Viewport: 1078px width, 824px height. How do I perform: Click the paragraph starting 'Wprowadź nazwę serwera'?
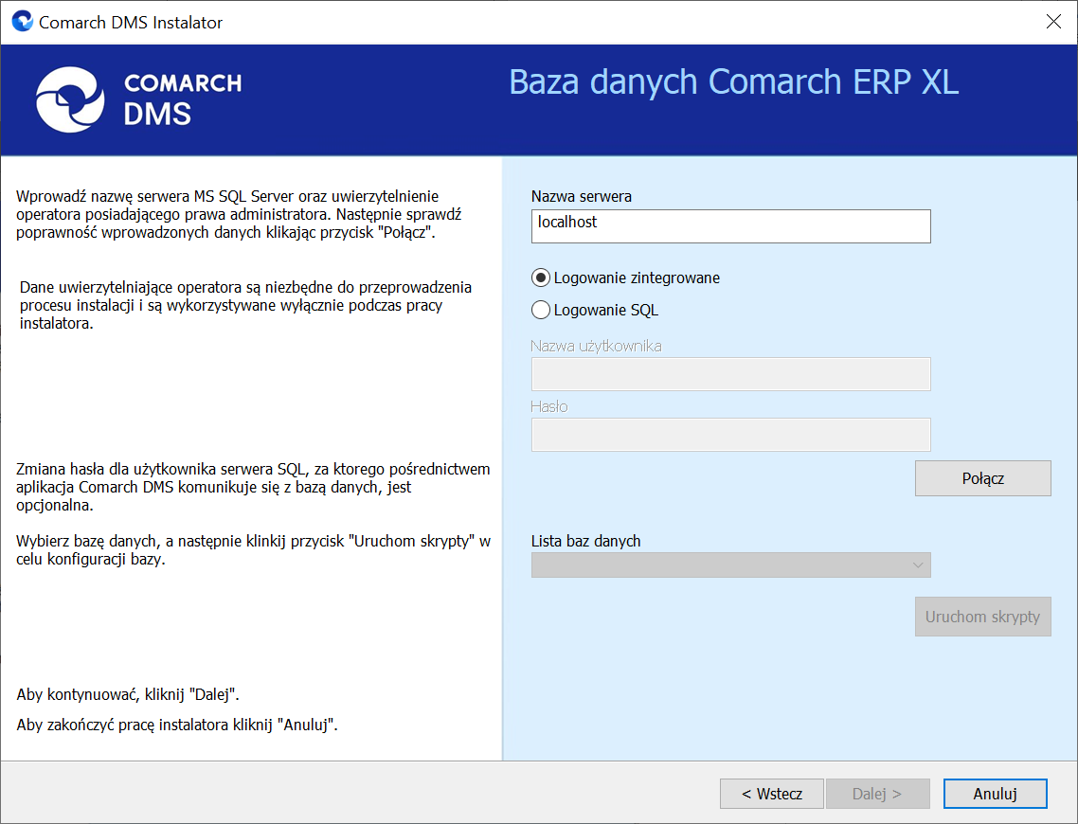tap(239, 214)
